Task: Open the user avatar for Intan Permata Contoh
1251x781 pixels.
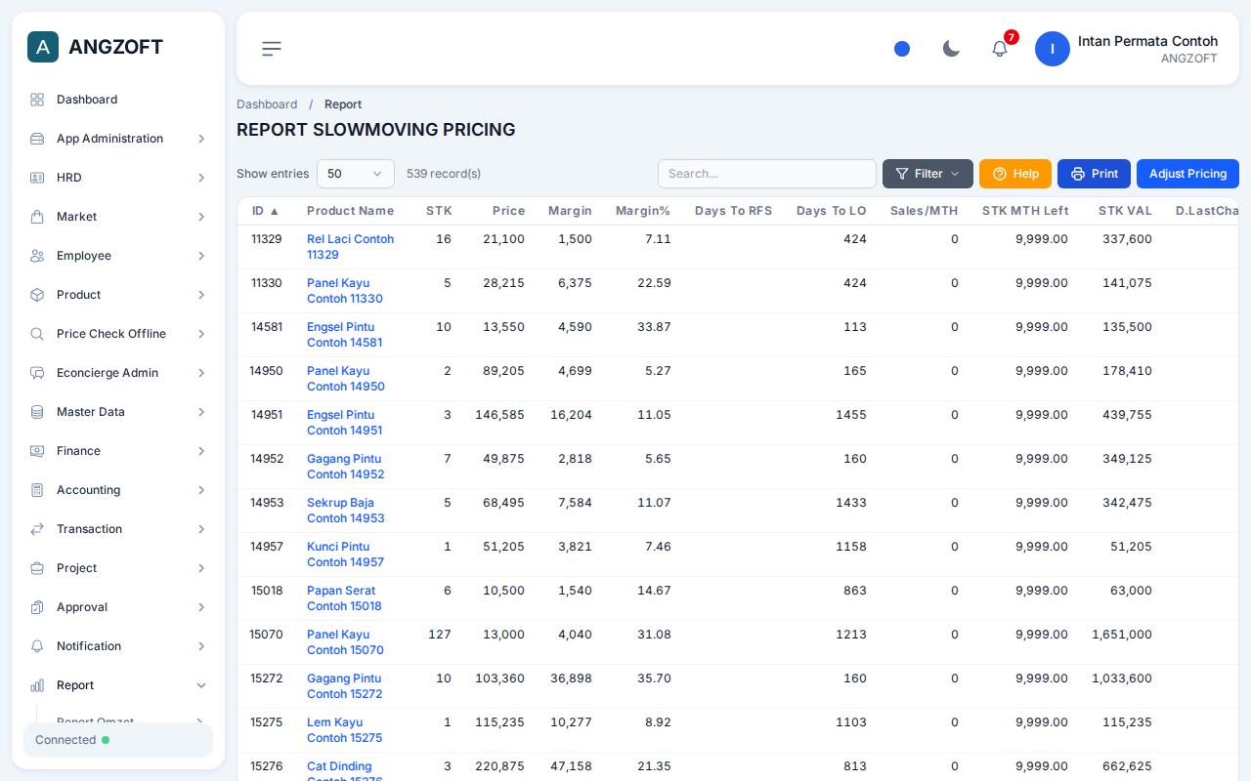Action: [x=1053, y=49]
